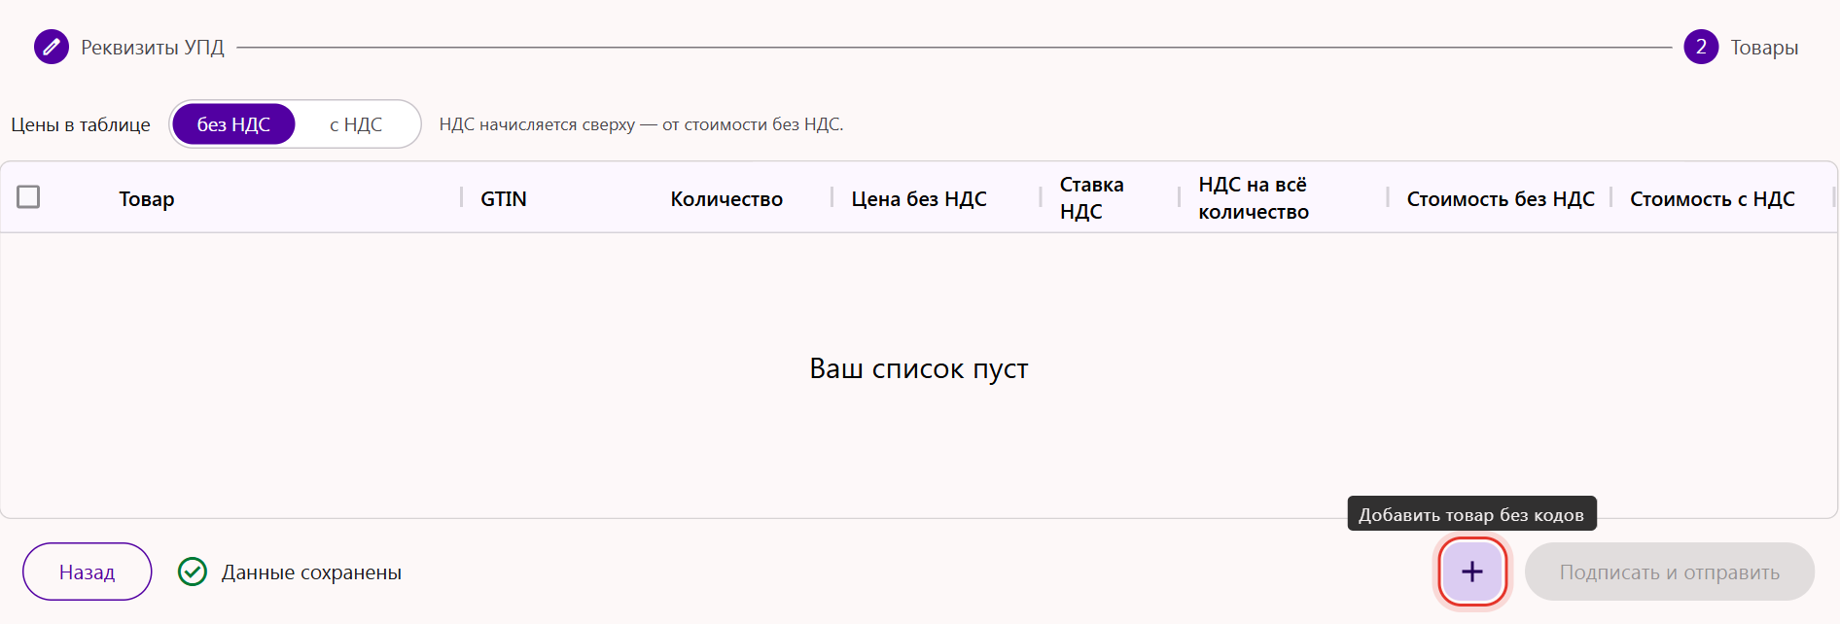Viewport: 1840px width, 624px height.
Task: Click the Стоимость с НДС column header
Action: (x=1713, y=198)
